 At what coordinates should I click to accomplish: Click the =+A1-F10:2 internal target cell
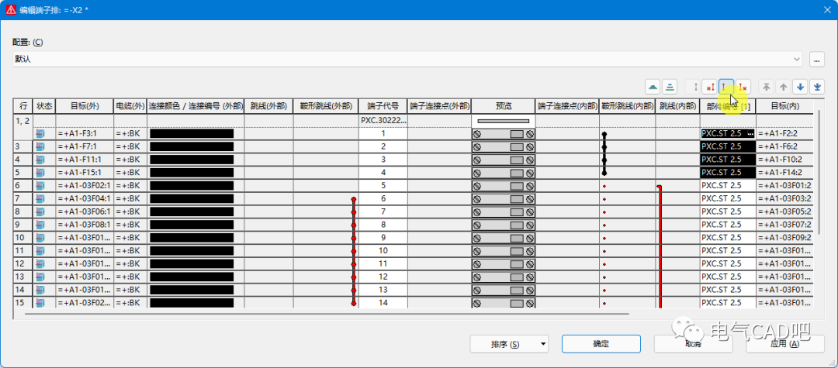point(784,160)
